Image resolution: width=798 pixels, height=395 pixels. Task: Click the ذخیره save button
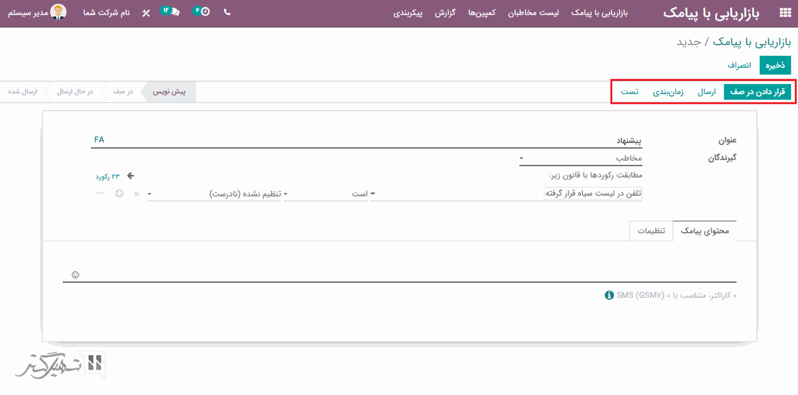[775, 65]
